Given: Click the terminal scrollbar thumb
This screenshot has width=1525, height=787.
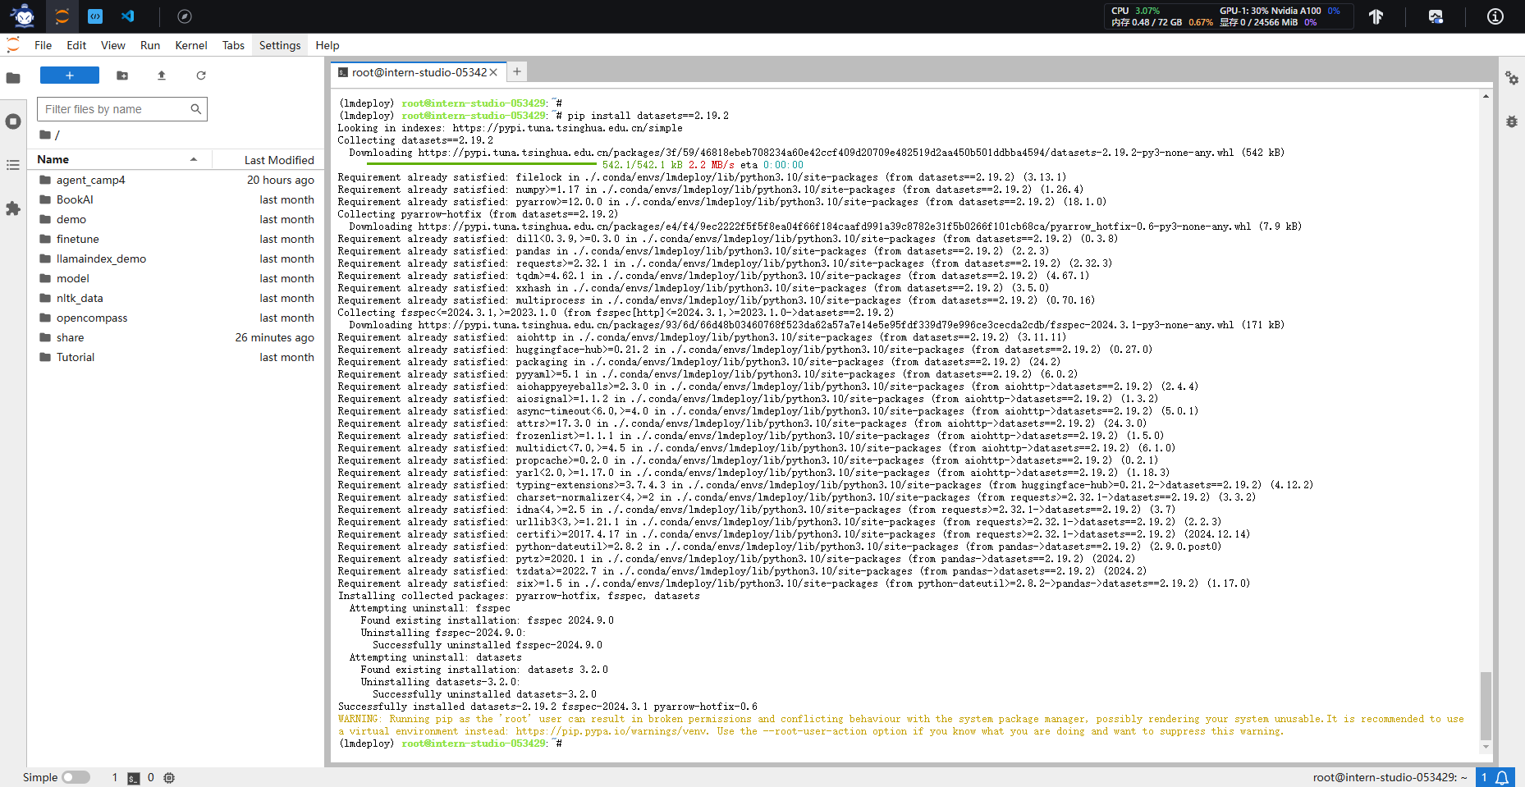Looking at the screenshot, I should 1486,705.
